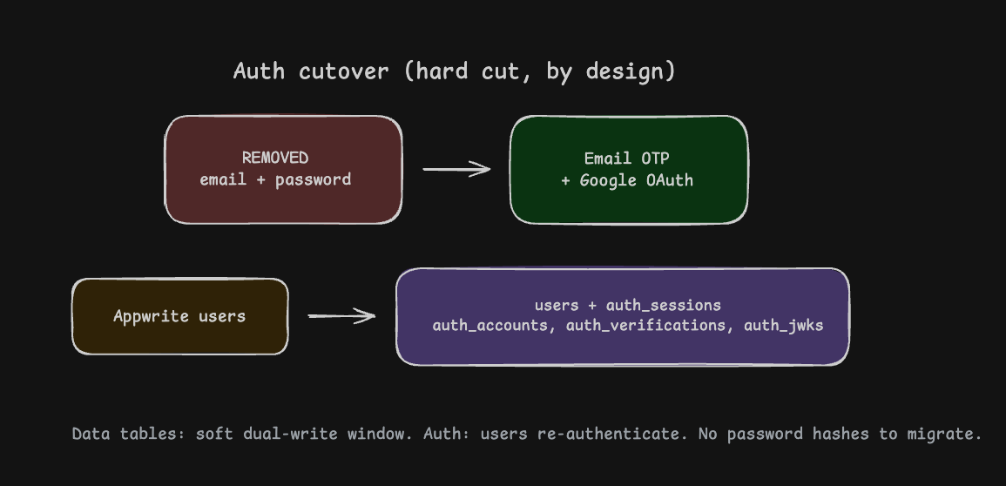1006x486 pixels.
Task: Click the purple box's outline edge
Action: (623, 268)
